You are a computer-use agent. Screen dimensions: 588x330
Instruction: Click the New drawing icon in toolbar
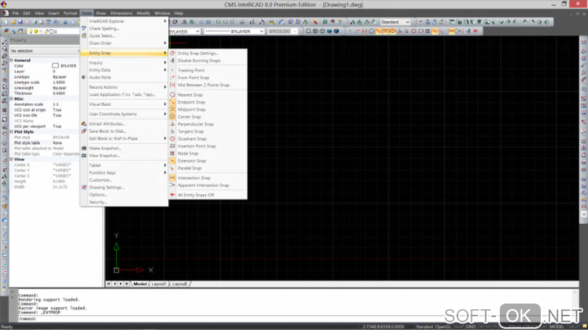(6, 22)
